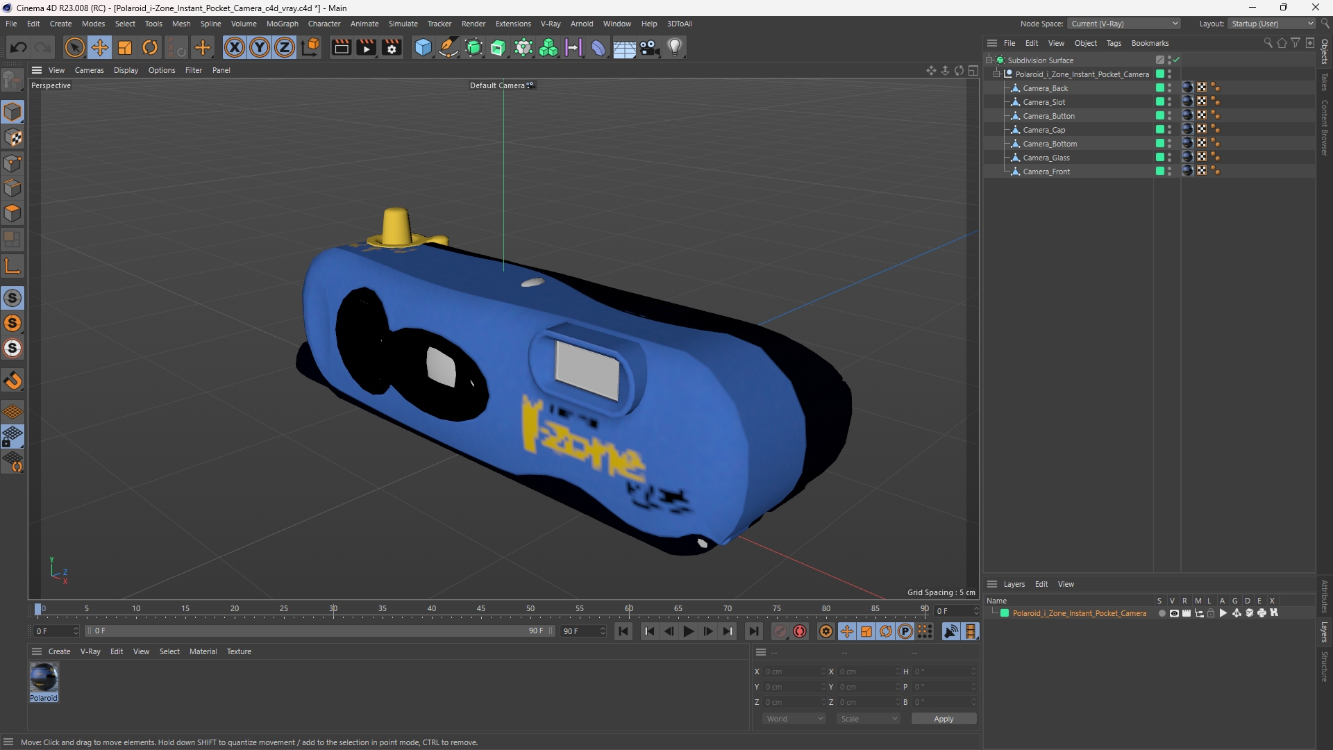Open the Bookmarks menu in Objects panel

coord(1150,43)
